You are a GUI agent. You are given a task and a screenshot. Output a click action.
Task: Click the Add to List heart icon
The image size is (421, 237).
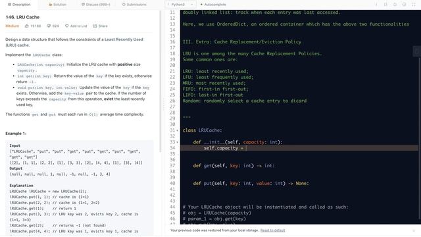[x=67, y=26]
